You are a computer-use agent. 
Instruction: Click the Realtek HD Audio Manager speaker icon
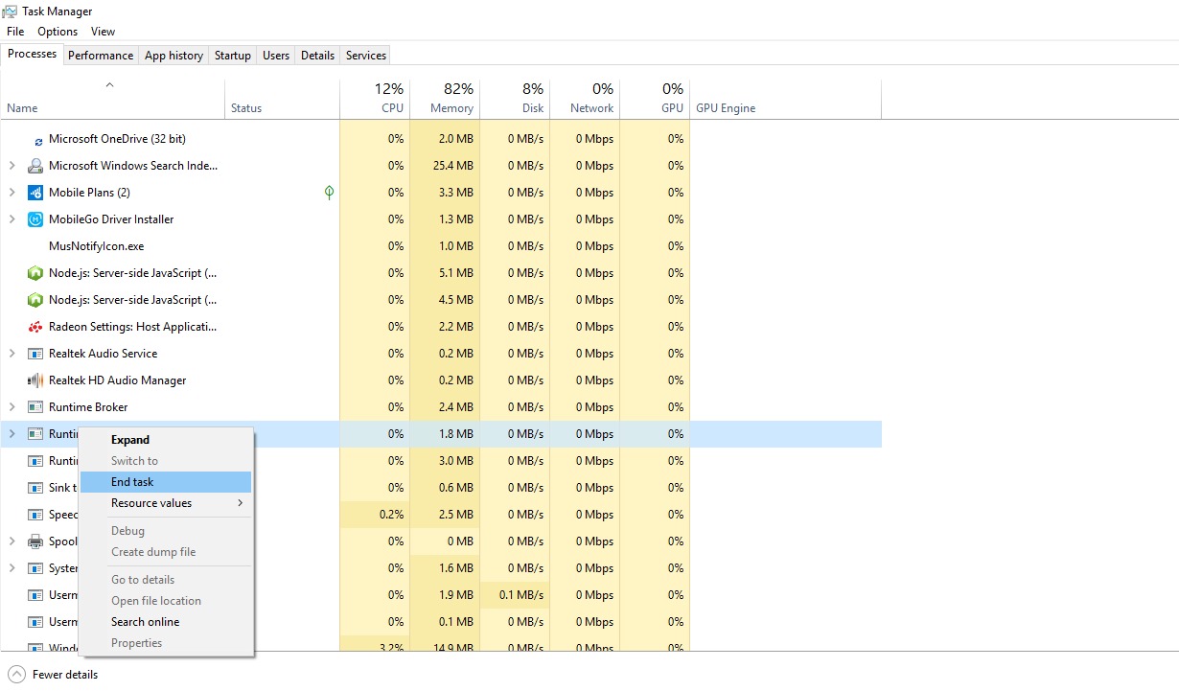click(x=35, y=380)
